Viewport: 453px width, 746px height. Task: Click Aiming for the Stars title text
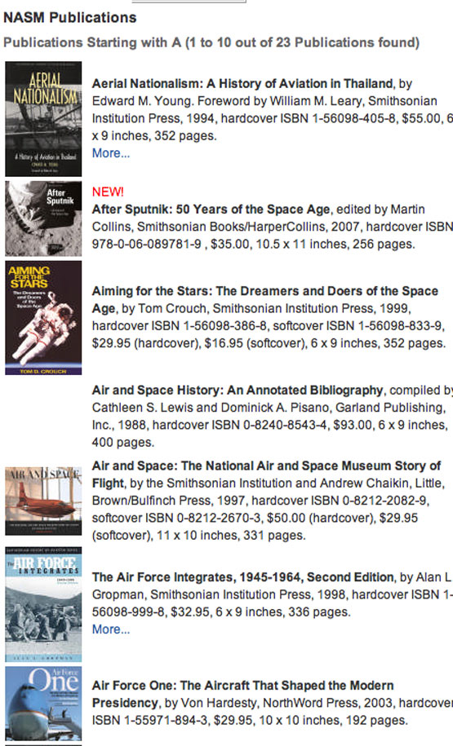point(264,299)
